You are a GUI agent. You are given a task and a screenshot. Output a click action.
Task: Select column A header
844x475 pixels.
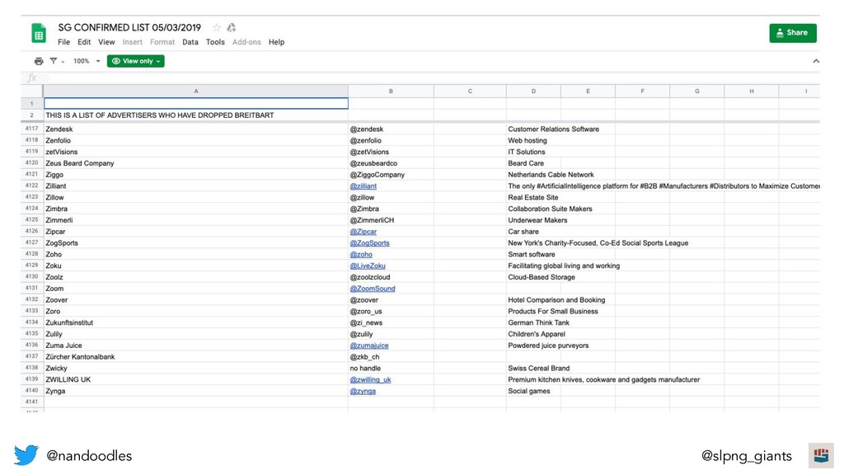(196, 92)
